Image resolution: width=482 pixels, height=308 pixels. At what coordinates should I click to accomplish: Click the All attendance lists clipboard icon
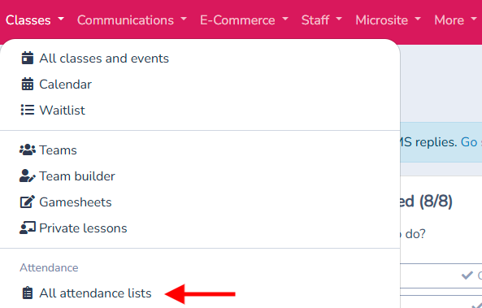point(28,293)
